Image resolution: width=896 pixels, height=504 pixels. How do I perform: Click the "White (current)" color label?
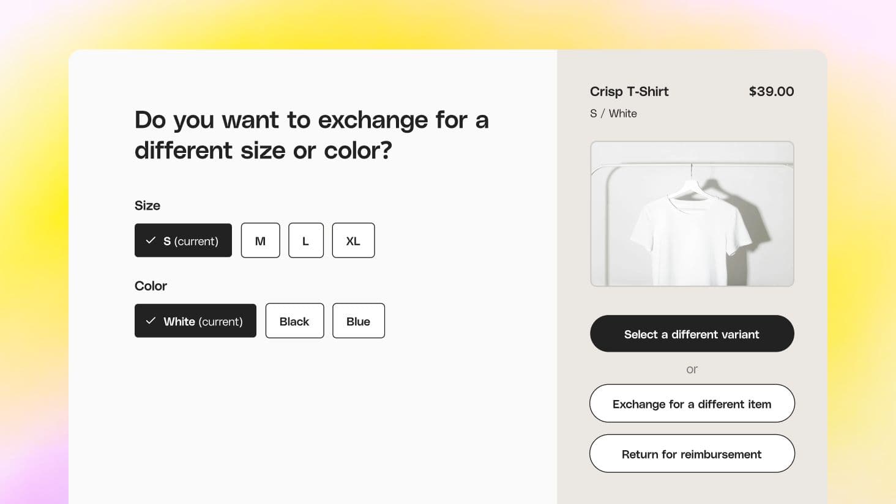tap(203, 322)
